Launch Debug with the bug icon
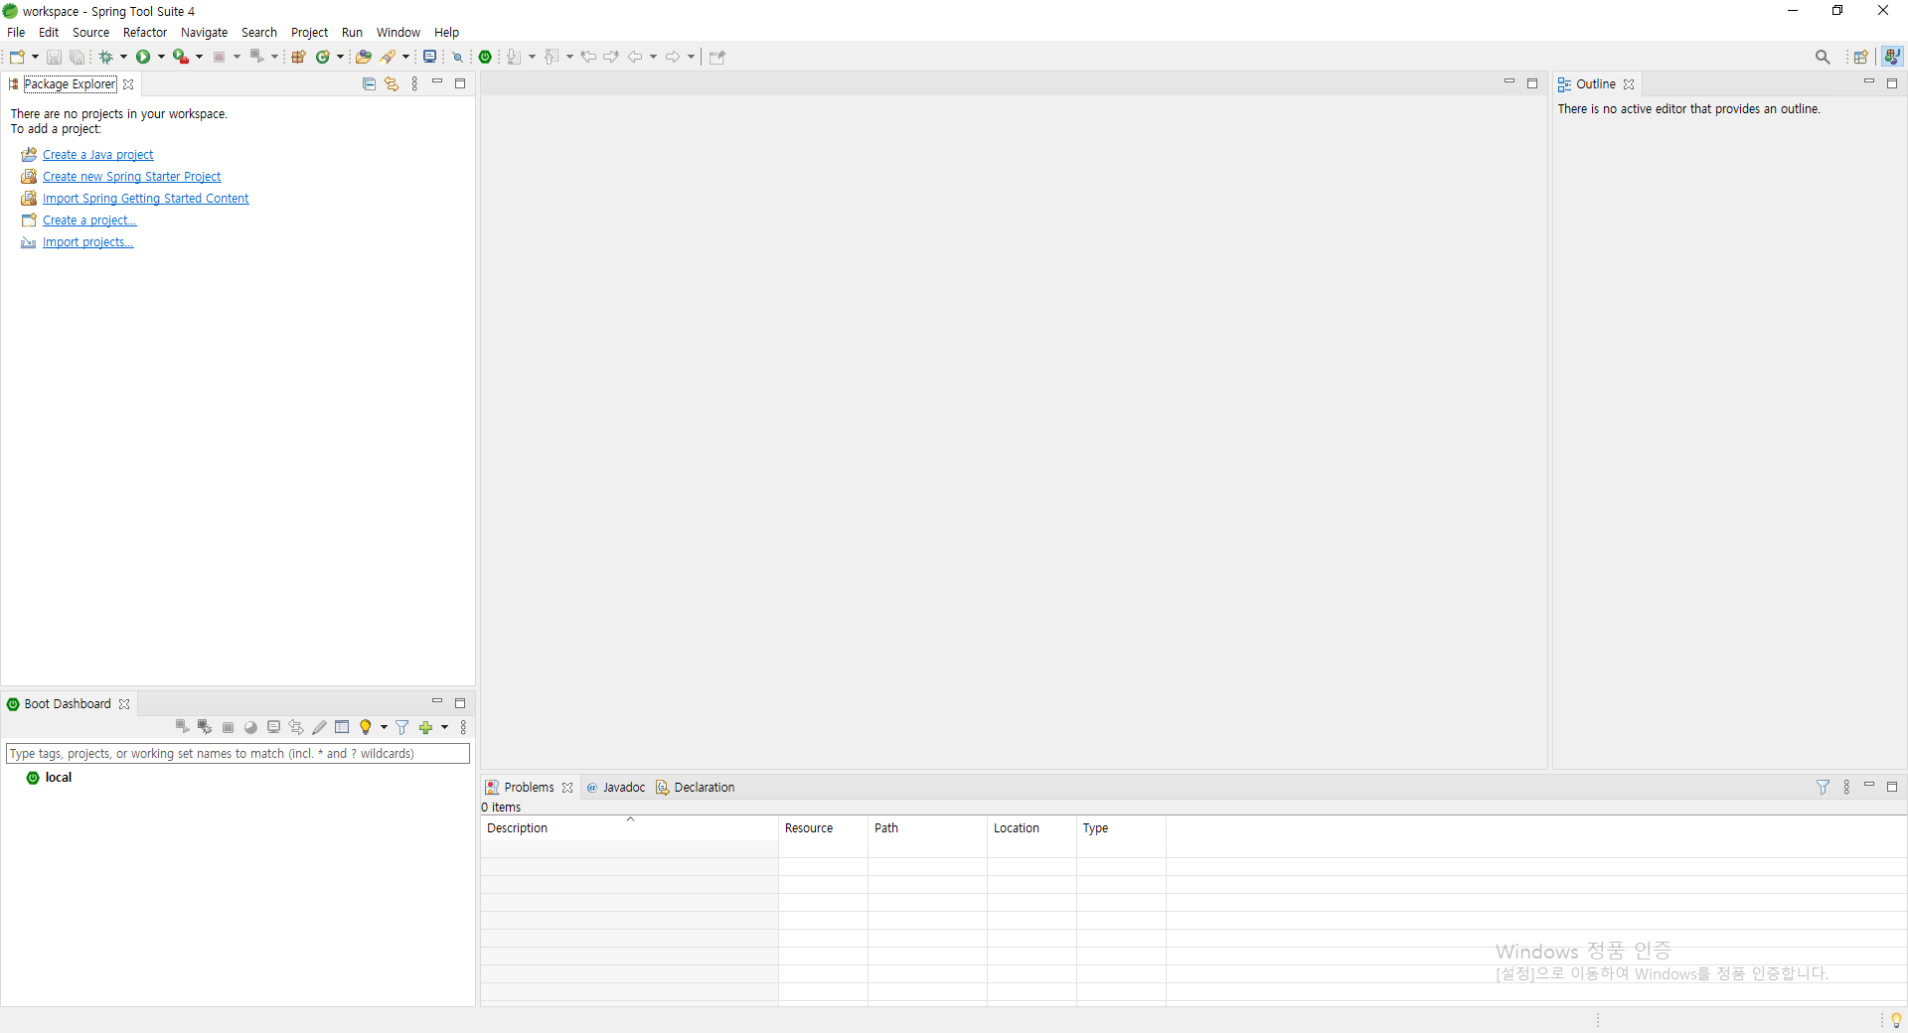 tap(105, 57)
